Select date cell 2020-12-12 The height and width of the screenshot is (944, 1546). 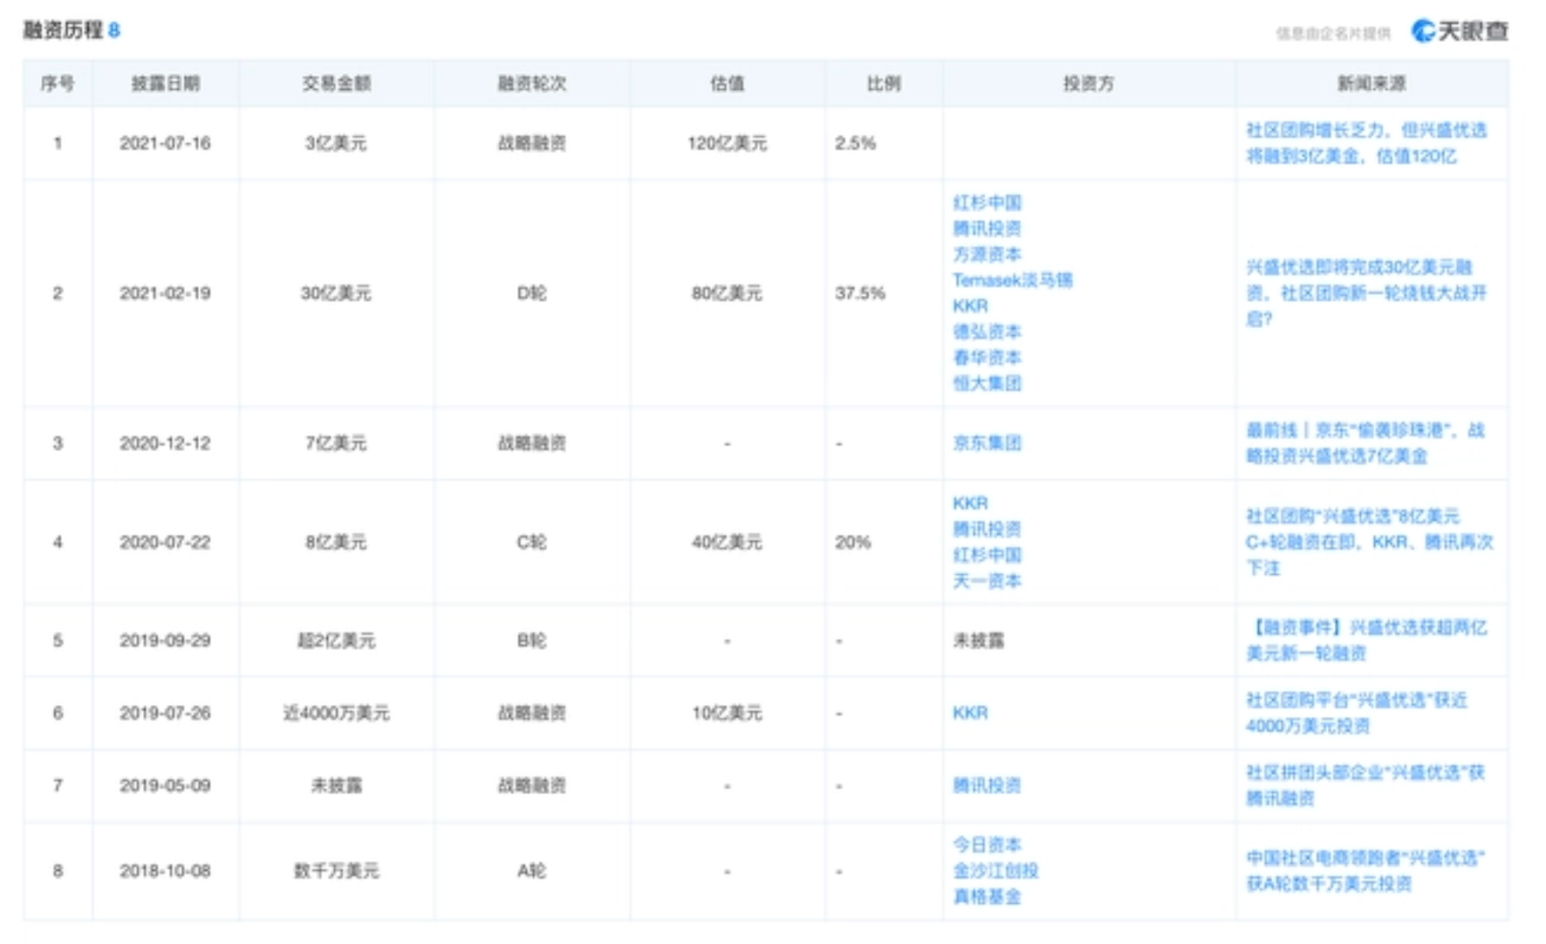pyautogui.click(x=165, y=443)
